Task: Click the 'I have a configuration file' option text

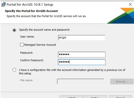Action: click(72, 72)
